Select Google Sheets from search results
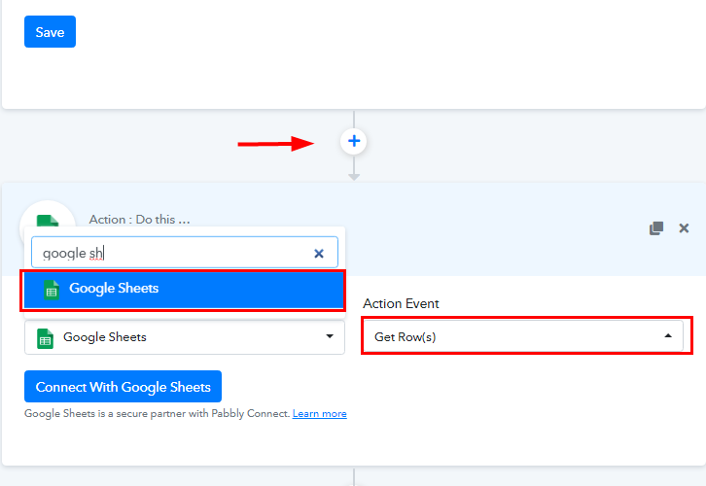706x486 pixels. 183,289
